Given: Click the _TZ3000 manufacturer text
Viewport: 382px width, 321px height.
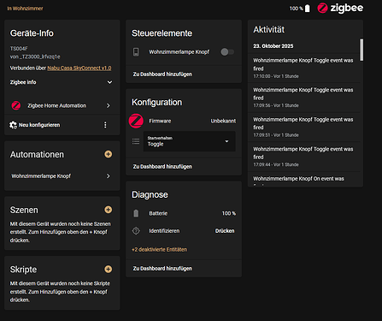Looking at the screenshot, I should click(35, 56).
